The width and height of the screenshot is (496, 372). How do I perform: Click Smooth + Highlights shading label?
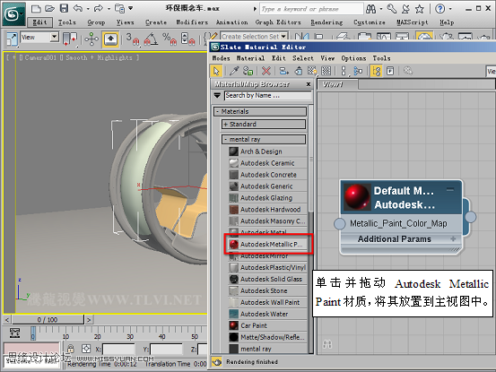pos(99,57)
